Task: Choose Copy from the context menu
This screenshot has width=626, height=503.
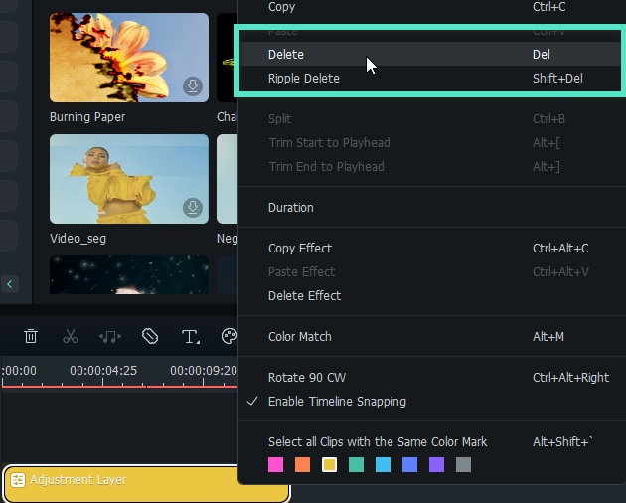Action: [432, 7]
